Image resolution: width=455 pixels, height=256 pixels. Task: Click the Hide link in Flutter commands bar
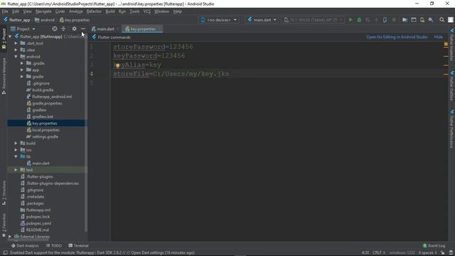click(x=438, y=37)
